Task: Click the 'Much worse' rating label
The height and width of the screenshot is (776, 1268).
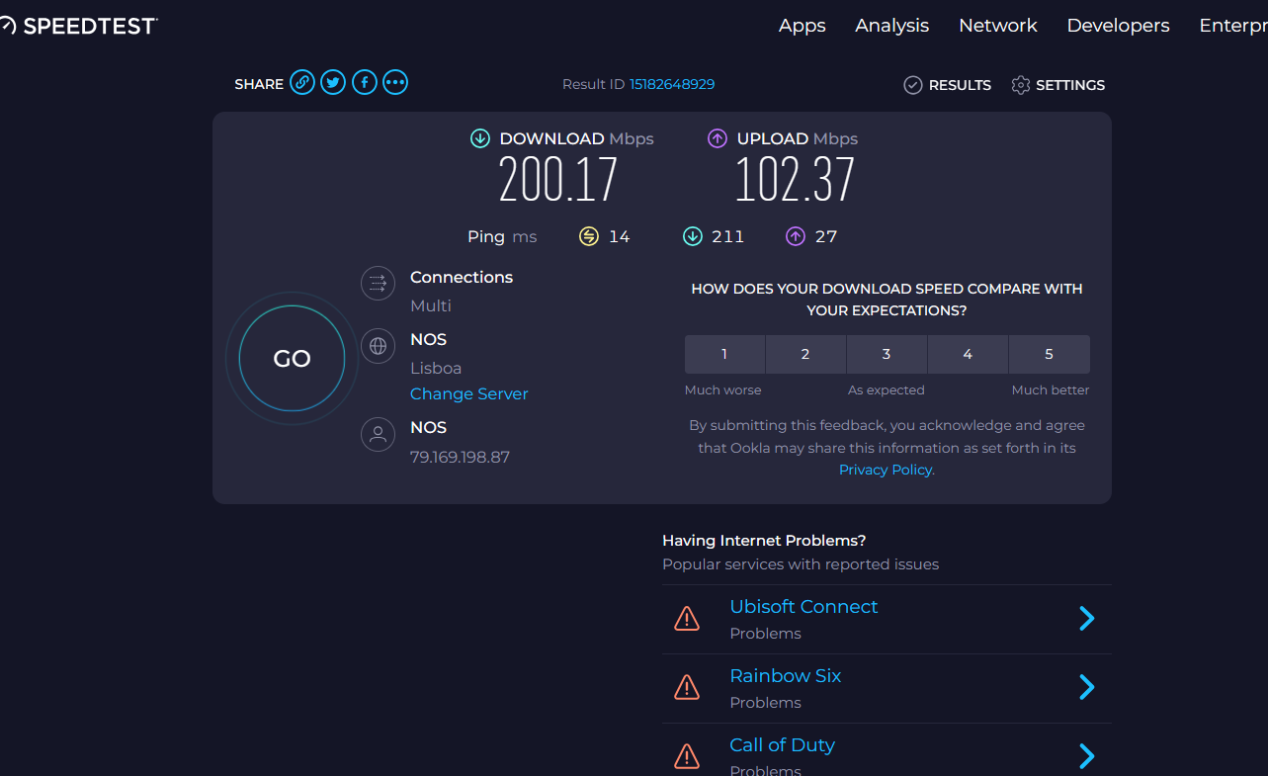Action: [723, 390]
